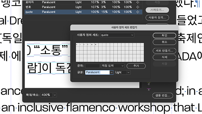This screenshot has width=202, height=114.
Task: Click the 취소 button in the set editor
Action: pyautogui.click(x=164, y=42)
